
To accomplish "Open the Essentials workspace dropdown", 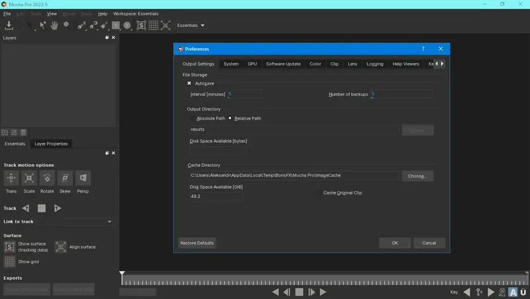I will pyautogui.click(x=191, y=25).
